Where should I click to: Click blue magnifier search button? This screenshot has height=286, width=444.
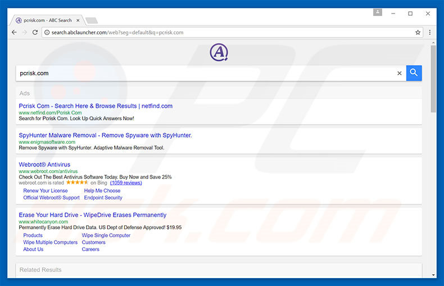pyautogui.click(x=414, y=73)
